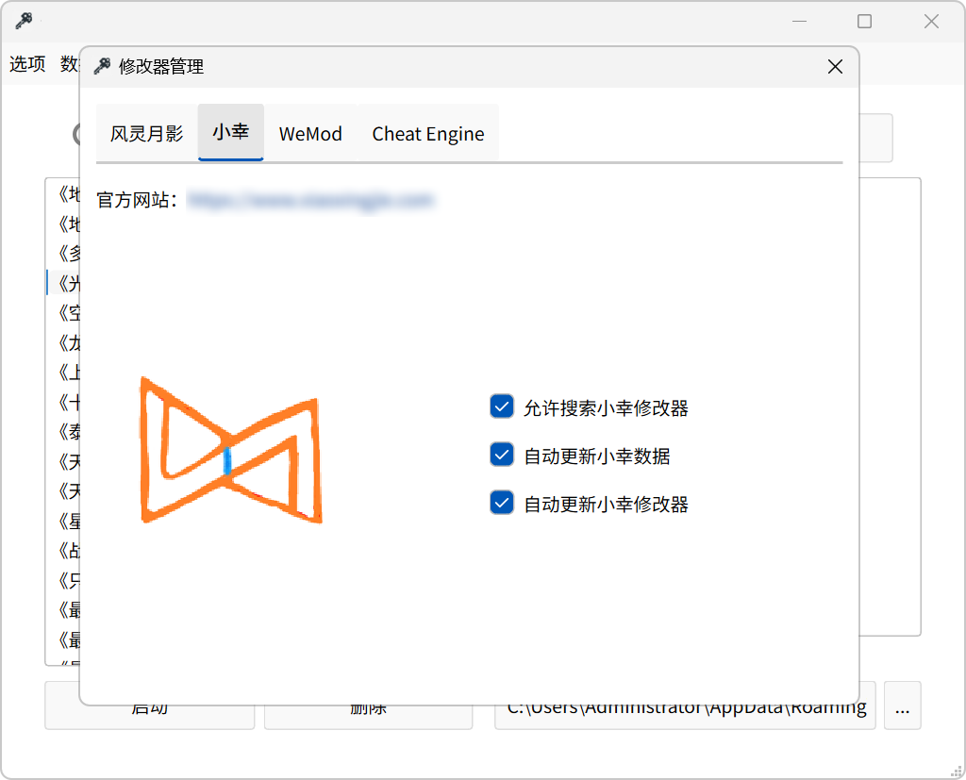Image resolution: width=966 pixels, height=780 pixels.
Task: Click the orange 小幸 logo image
Action: pyautogui.click(x=231, y=451)
